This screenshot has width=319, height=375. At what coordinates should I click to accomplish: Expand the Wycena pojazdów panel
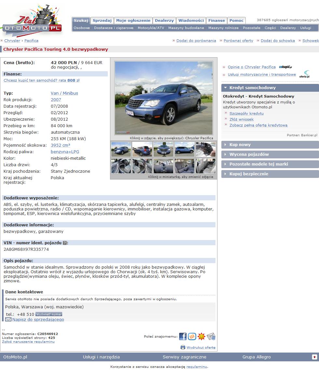[270, 154]
